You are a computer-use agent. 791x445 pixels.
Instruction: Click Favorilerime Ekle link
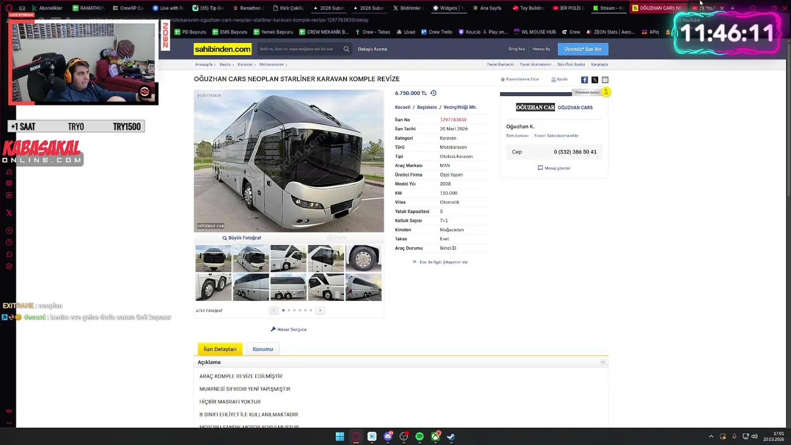pos(520,79)
